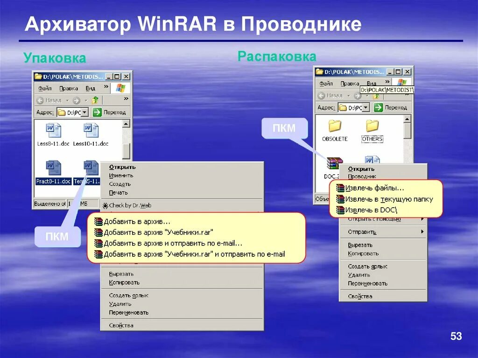The image size is (478, 358).
Task: Click Копировать in left context menu
Action: coord(124,282)
